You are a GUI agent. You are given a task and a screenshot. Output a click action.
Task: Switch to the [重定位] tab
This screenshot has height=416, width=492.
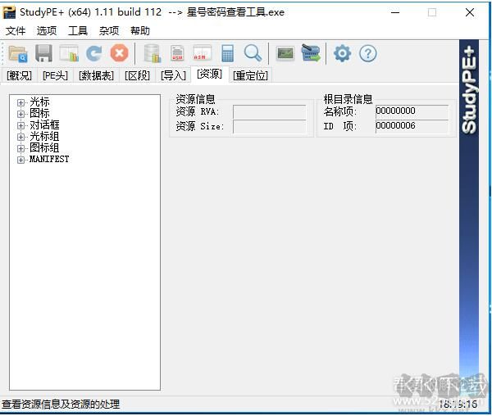click(x=250, y=75)
